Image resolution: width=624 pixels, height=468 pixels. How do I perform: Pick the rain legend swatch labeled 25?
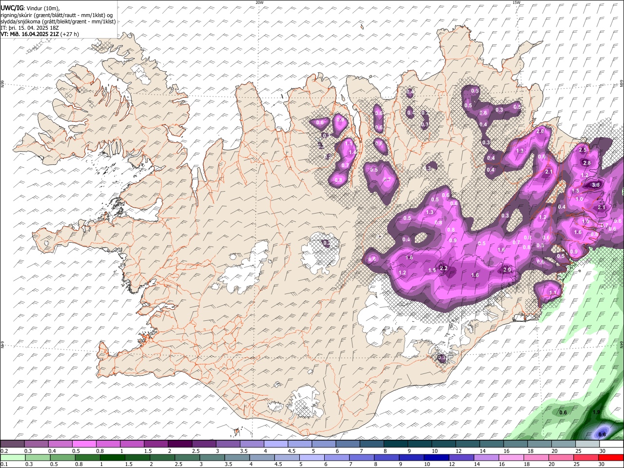[x=586, y=457]
